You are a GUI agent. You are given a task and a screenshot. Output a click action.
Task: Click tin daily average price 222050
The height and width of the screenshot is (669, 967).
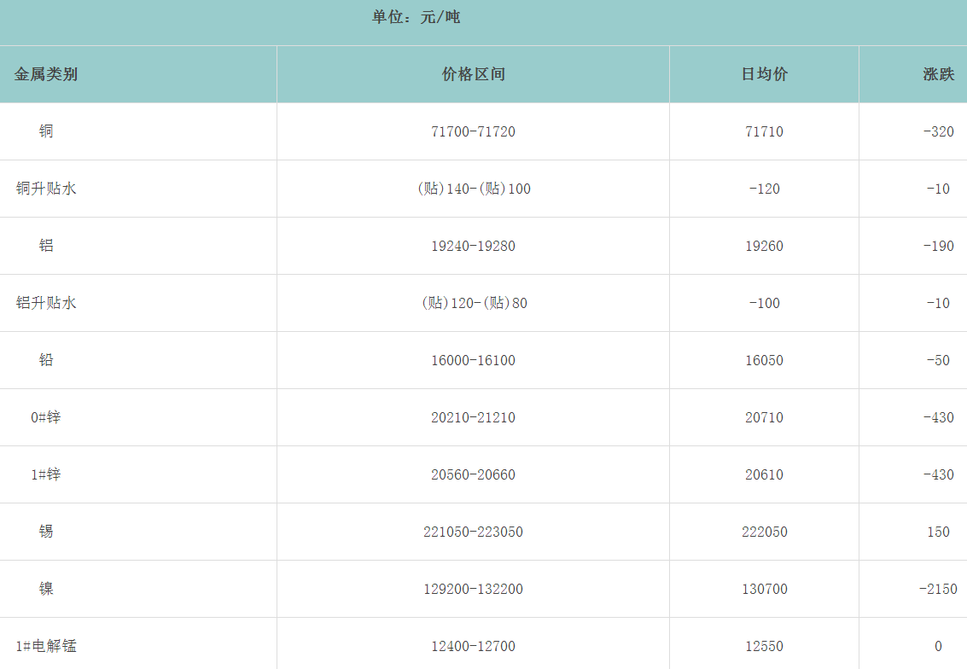(x=764, y=532)
